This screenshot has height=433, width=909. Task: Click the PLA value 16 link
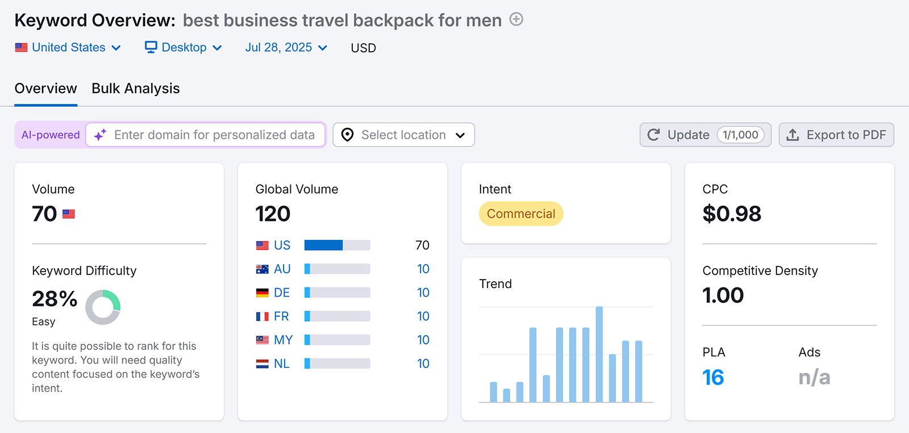click(713, 378)
